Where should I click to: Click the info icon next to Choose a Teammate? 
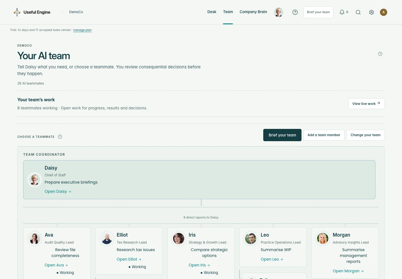click(60, 137)
